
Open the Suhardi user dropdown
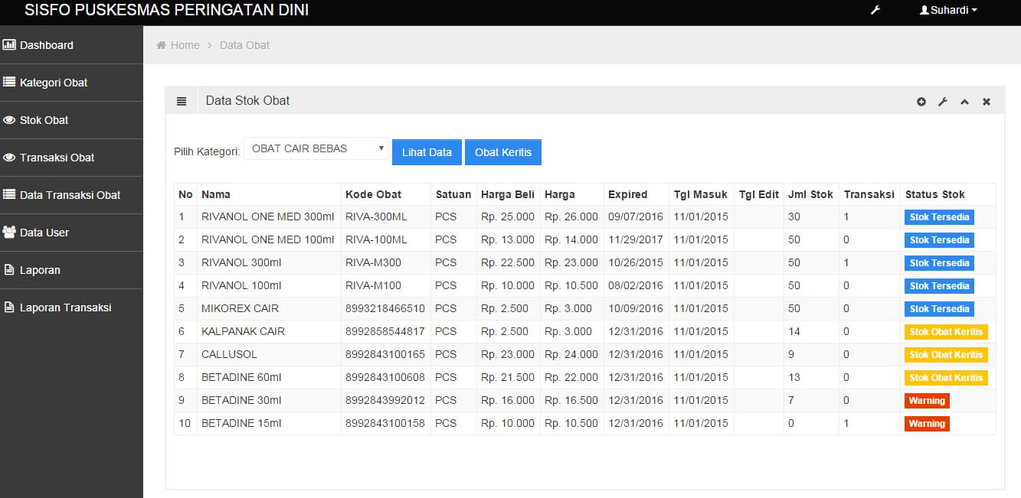pos(948,11)
